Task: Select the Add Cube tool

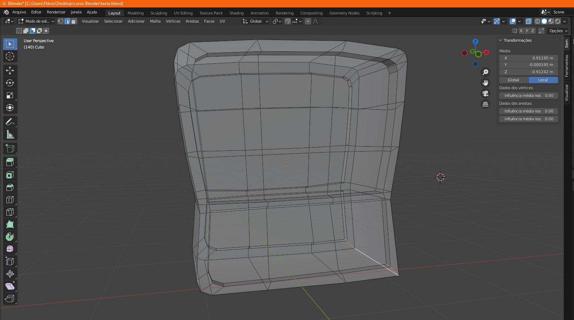Action: pyautogui.click(x=10, y=149)
